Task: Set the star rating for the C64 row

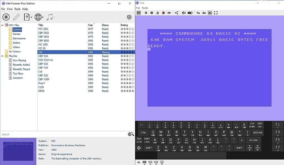Action: click(127, 52)
